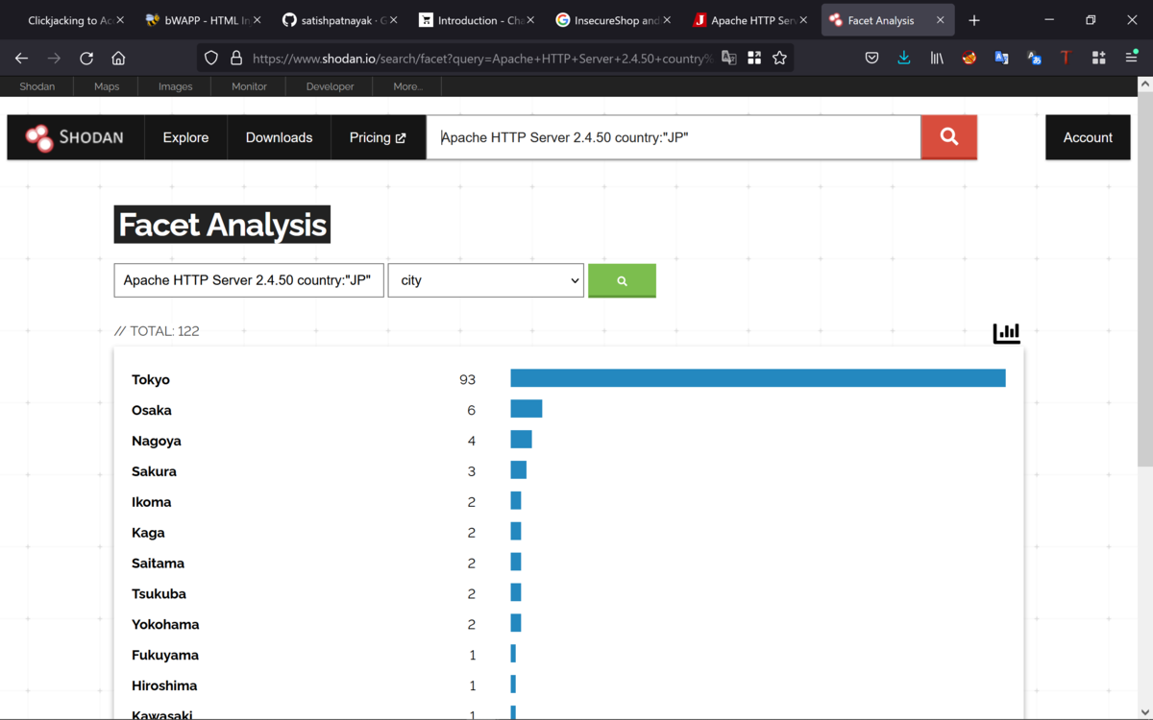This screenshot has height=720, width=1153.
Task: Click the TOTAL: 122 text
Action: (157, 331)
